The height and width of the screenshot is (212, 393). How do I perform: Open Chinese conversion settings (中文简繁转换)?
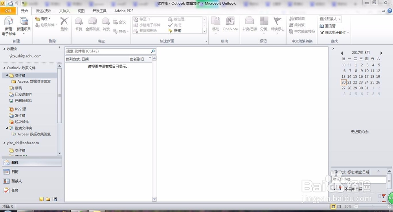pyautogui.click(x=302, y=31)
